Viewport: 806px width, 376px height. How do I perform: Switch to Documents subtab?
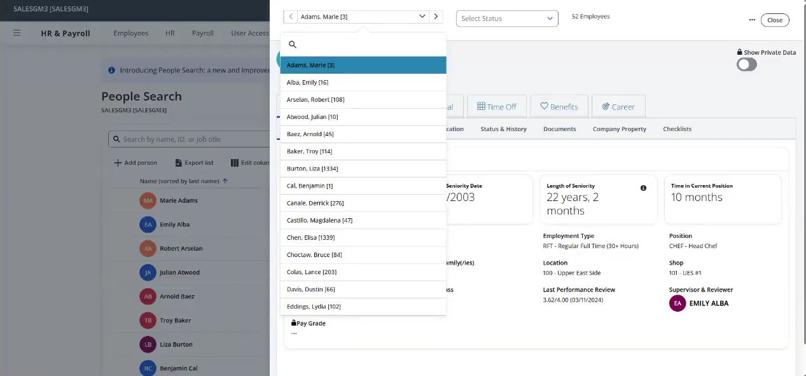pyautogui.click(x=560, y=129)
